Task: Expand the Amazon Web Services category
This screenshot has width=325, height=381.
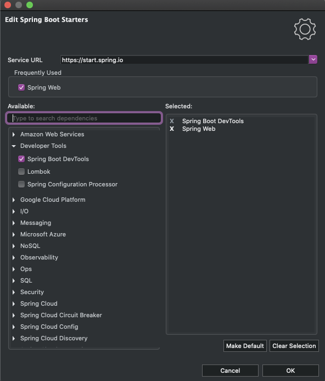Action: point(14,134)
